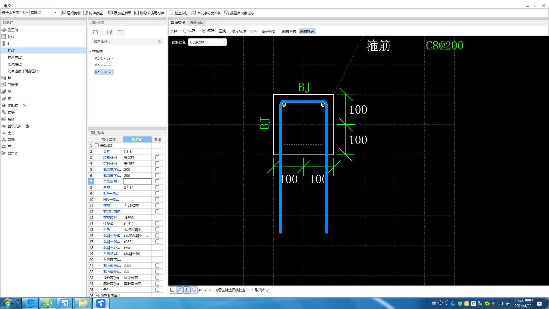
Task: Switch to the 构件做法 tab
Action: (x=196, y=23)
